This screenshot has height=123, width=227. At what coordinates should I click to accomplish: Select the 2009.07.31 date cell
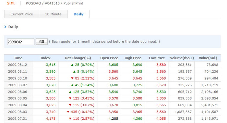coord(18,119)
